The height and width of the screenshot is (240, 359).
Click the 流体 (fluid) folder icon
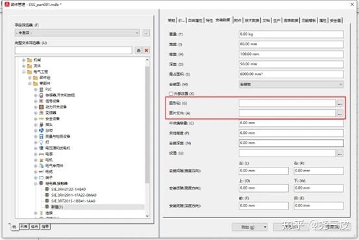[x=29, y=66]
